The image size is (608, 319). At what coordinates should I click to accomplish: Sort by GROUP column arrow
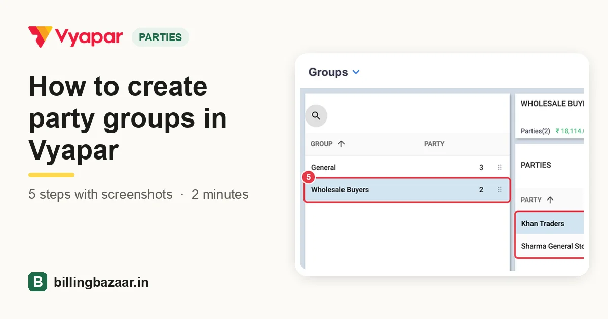tap(341, 144)
